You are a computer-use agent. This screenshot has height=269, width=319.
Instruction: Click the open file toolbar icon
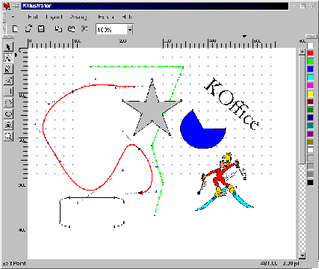[x=28, y=29]
